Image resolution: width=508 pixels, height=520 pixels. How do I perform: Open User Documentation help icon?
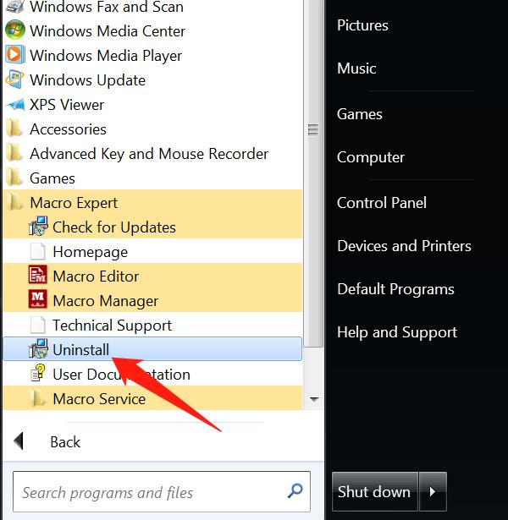[37, 373]
